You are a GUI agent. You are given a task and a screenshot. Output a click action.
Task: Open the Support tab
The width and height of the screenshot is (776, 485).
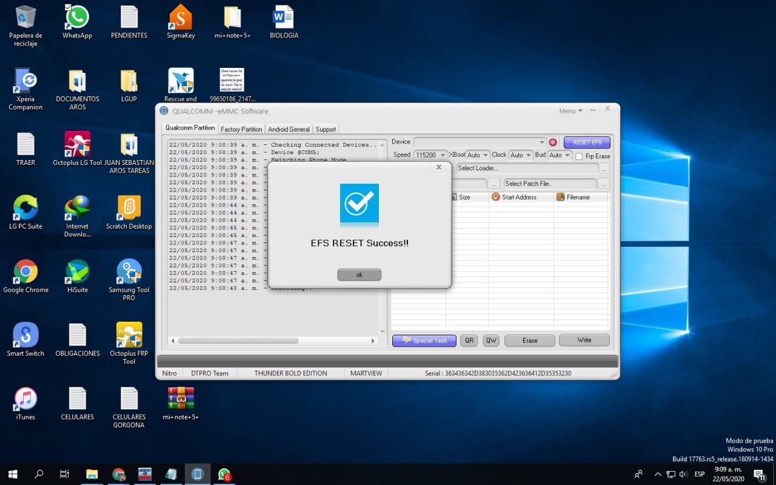click(326, 129)
